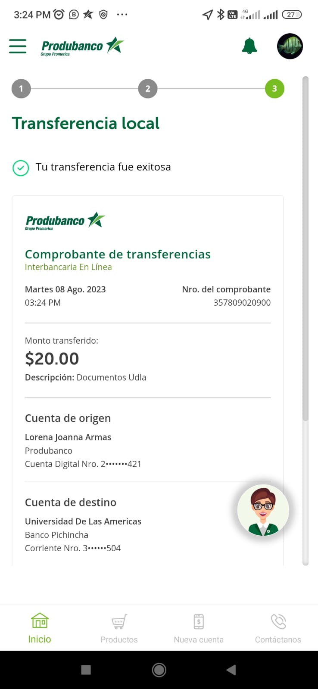The height and width of the screenshot is (689, 318).
Task: Open the profile avatar picture
Action: coord(290,46)
